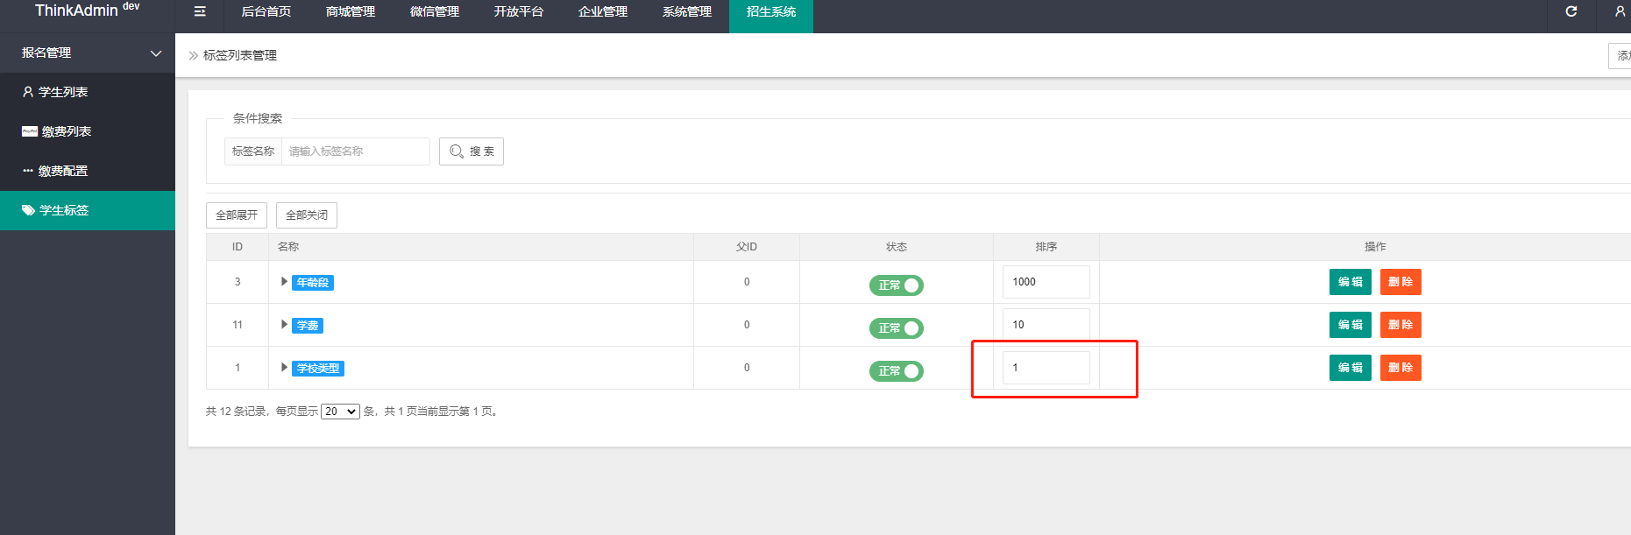
Task: Click the 状态 column header
Action: 897,247
